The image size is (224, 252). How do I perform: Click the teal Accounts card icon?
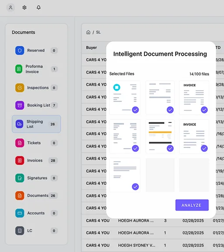click(x=20, y=213)
